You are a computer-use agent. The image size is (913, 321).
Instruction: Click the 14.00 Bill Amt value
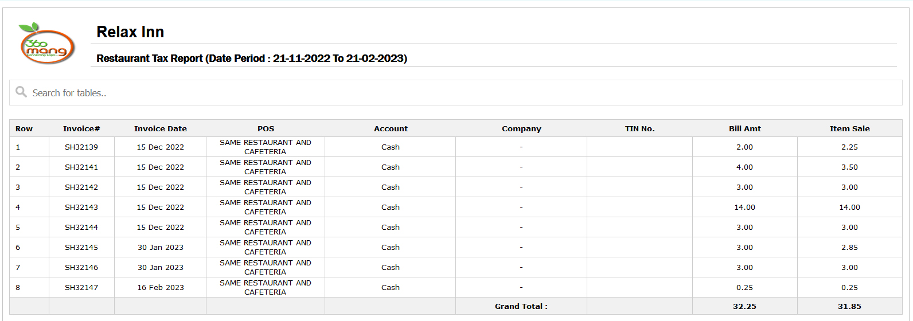(x=744, y=208)
